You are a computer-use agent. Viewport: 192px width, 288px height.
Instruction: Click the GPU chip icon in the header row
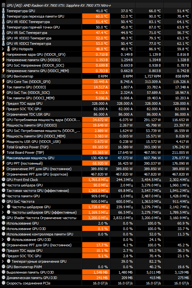click(3, 5)
